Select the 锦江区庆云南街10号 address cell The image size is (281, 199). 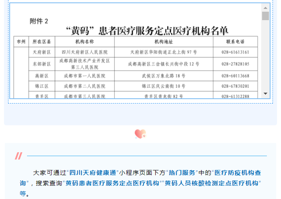[x=163, y=86]
